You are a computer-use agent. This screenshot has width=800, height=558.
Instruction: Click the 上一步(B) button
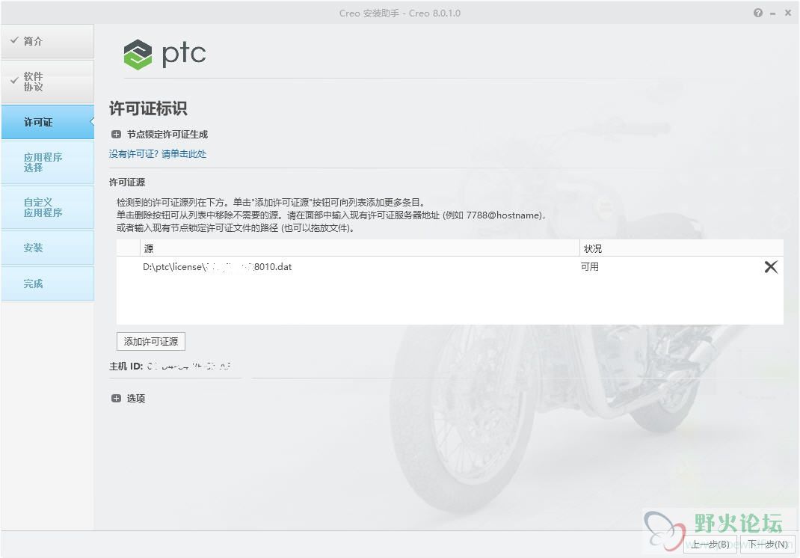(711, 545)
